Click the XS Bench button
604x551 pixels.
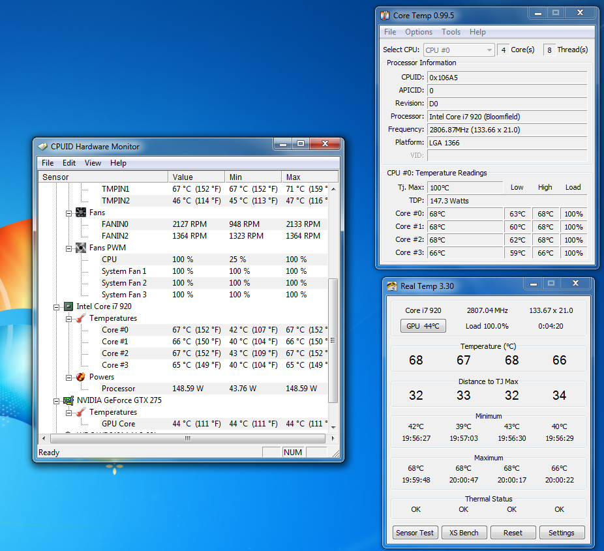coord(464,533)
